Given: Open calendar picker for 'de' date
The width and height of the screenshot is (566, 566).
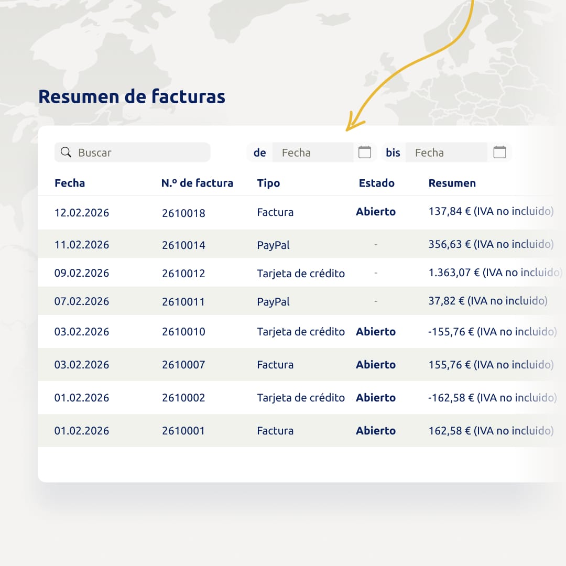Looking at the screenshot, I should coord(365,153).
